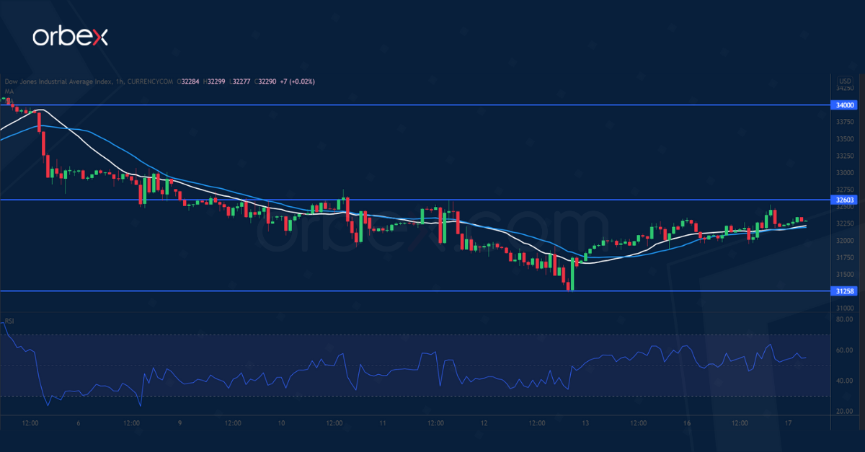Screen dimensions: 865x452
Task: Click the 80.00 RSI scale value
Action: tap(845, 319)
